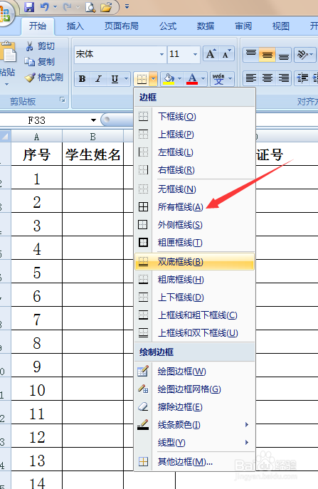Open the Font Color dropdown arrow

click(x=203, y=78)
